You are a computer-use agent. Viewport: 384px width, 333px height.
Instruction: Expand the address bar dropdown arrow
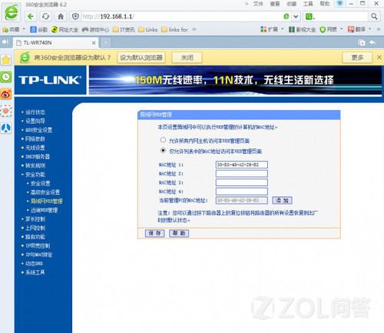click(x=296, y=17)
